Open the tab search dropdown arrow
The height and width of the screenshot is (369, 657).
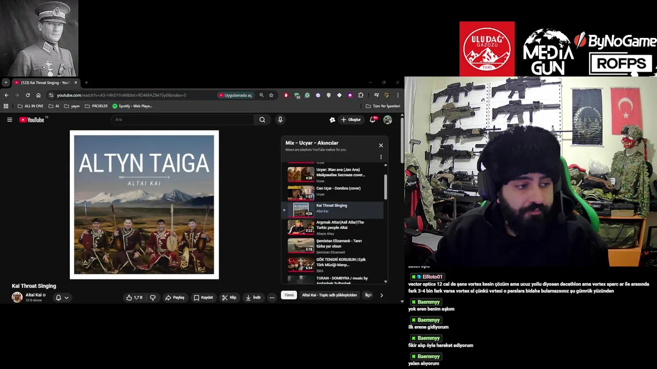point(5,82)
